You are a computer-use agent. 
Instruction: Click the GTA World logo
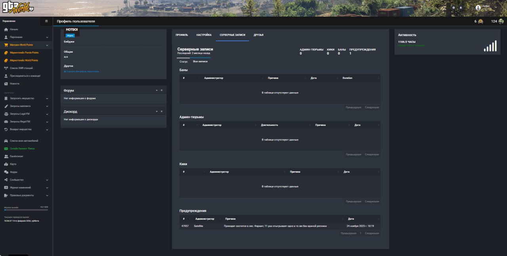(17, 8)
